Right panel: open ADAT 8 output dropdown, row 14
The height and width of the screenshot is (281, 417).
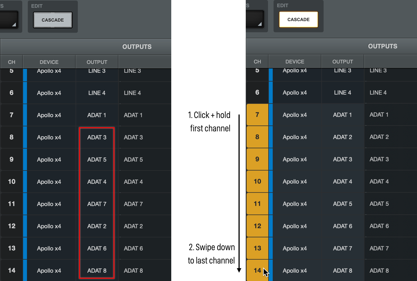343,270
